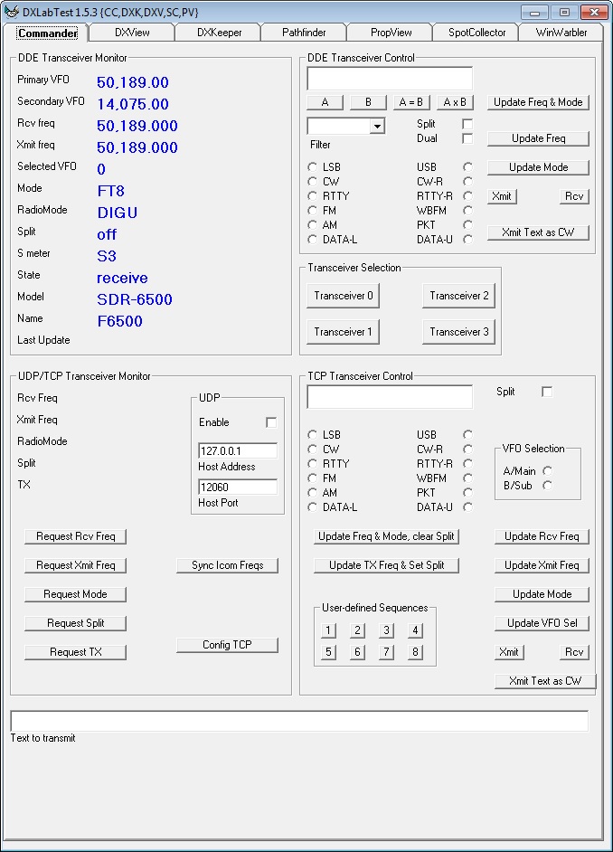Click the VFO A button
This screenshot has height=852, width=613.
[x=325, y=102]
